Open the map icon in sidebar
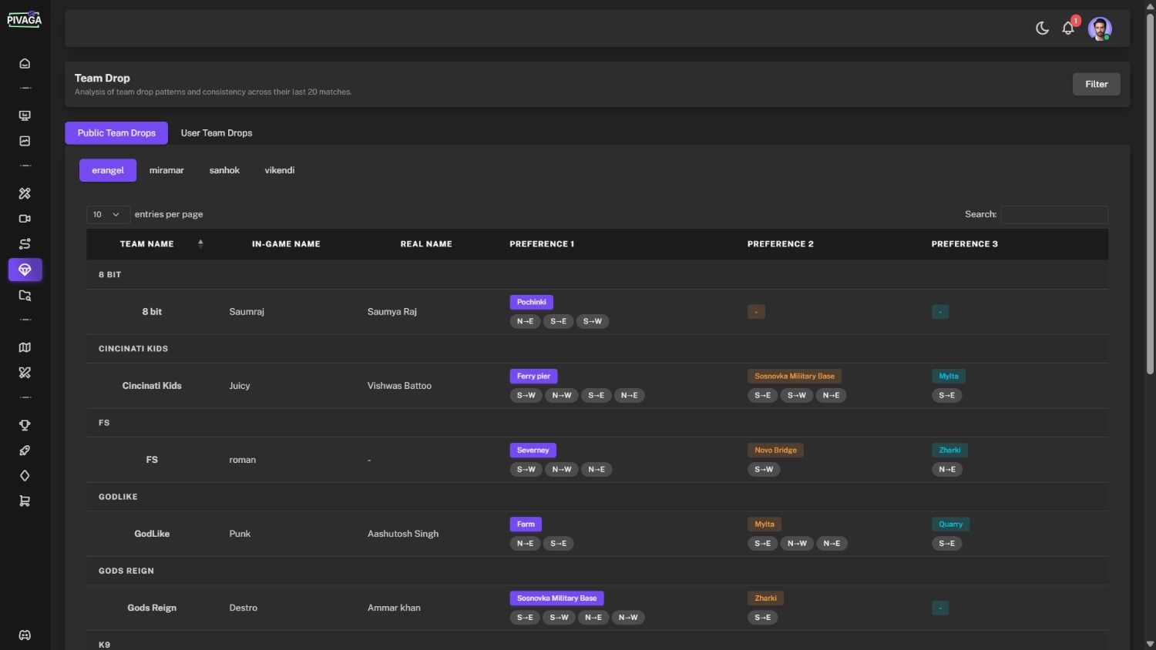This screenshot has height=650, width=1156. (x=25, y=347)
